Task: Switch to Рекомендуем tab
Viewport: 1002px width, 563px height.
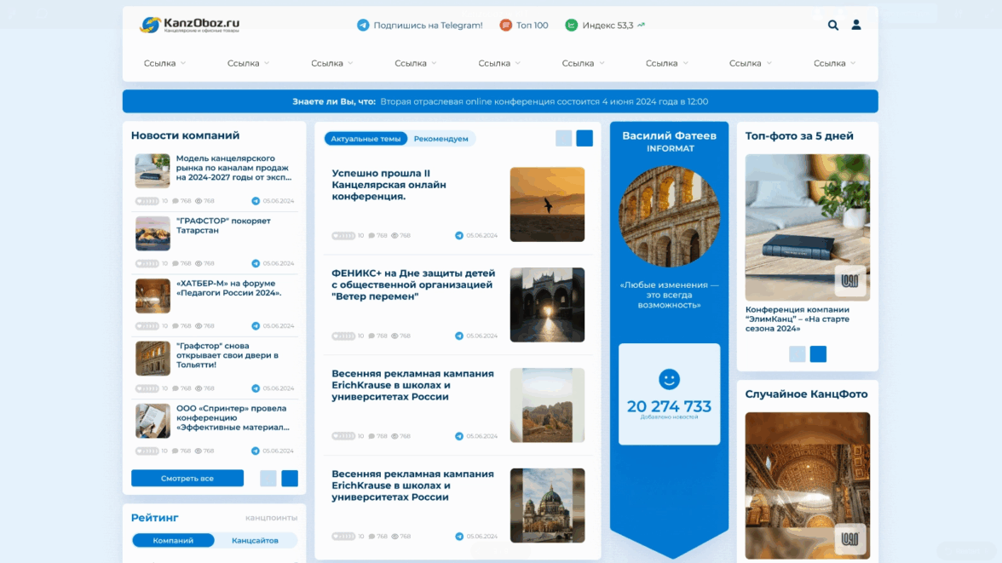Action: 441,139
